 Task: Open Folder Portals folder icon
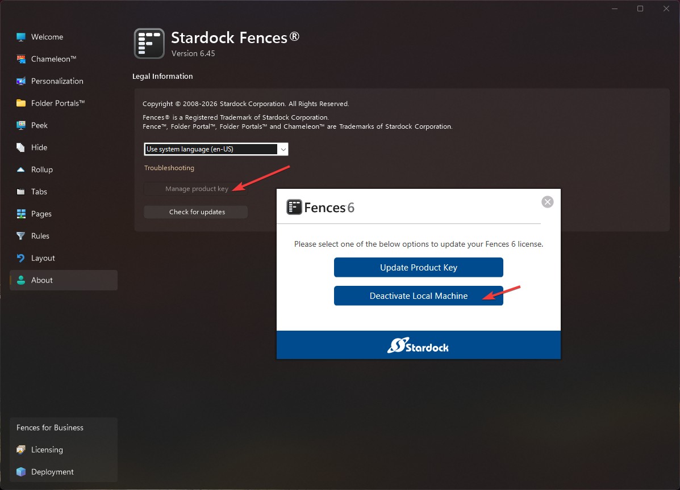tap(21, 103)
